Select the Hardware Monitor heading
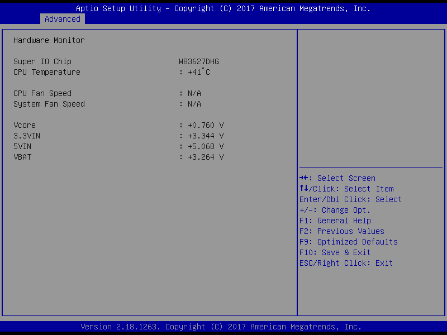This screenshot has height=335, width=447. (49, 40)
